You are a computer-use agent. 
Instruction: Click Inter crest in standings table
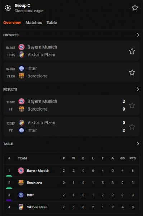(21, 195)
